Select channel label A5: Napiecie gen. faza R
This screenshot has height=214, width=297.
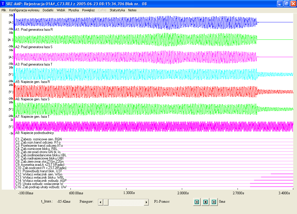click(32, 82)
